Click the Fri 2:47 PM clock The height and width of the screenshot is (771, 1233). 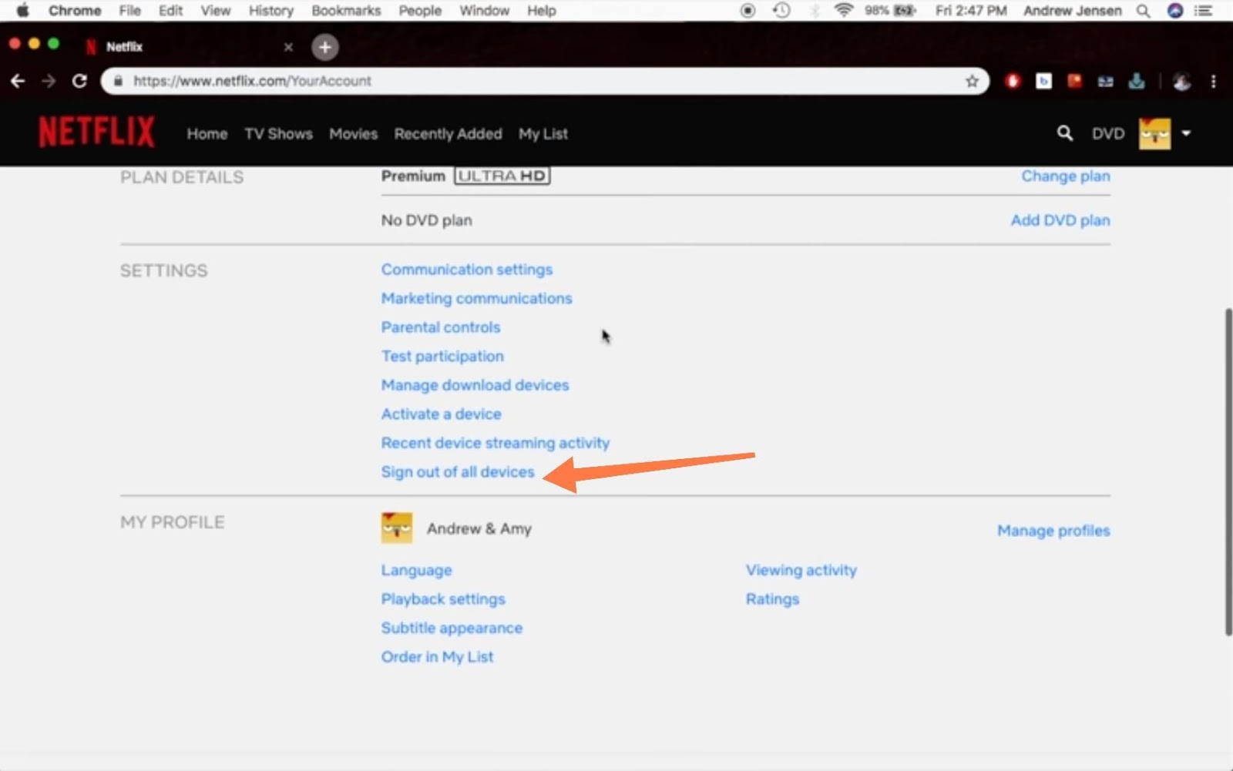click(x=971, y=11)
